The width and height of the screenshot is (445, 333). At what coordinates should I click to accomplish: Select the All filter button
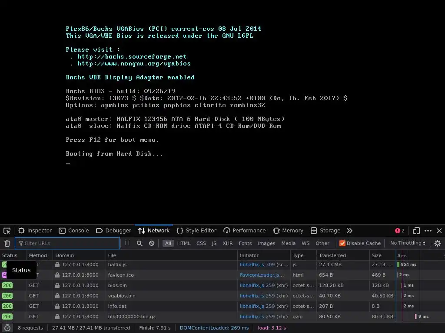click(168, 243)
